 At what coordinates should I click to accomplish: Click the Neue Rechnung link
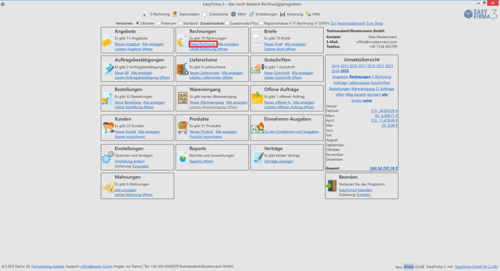click(x=203, y=44)
